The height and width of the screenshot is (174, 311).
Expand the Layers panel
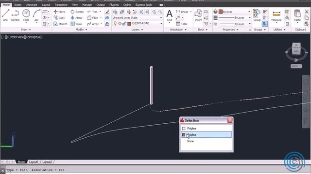pos(137,29)
